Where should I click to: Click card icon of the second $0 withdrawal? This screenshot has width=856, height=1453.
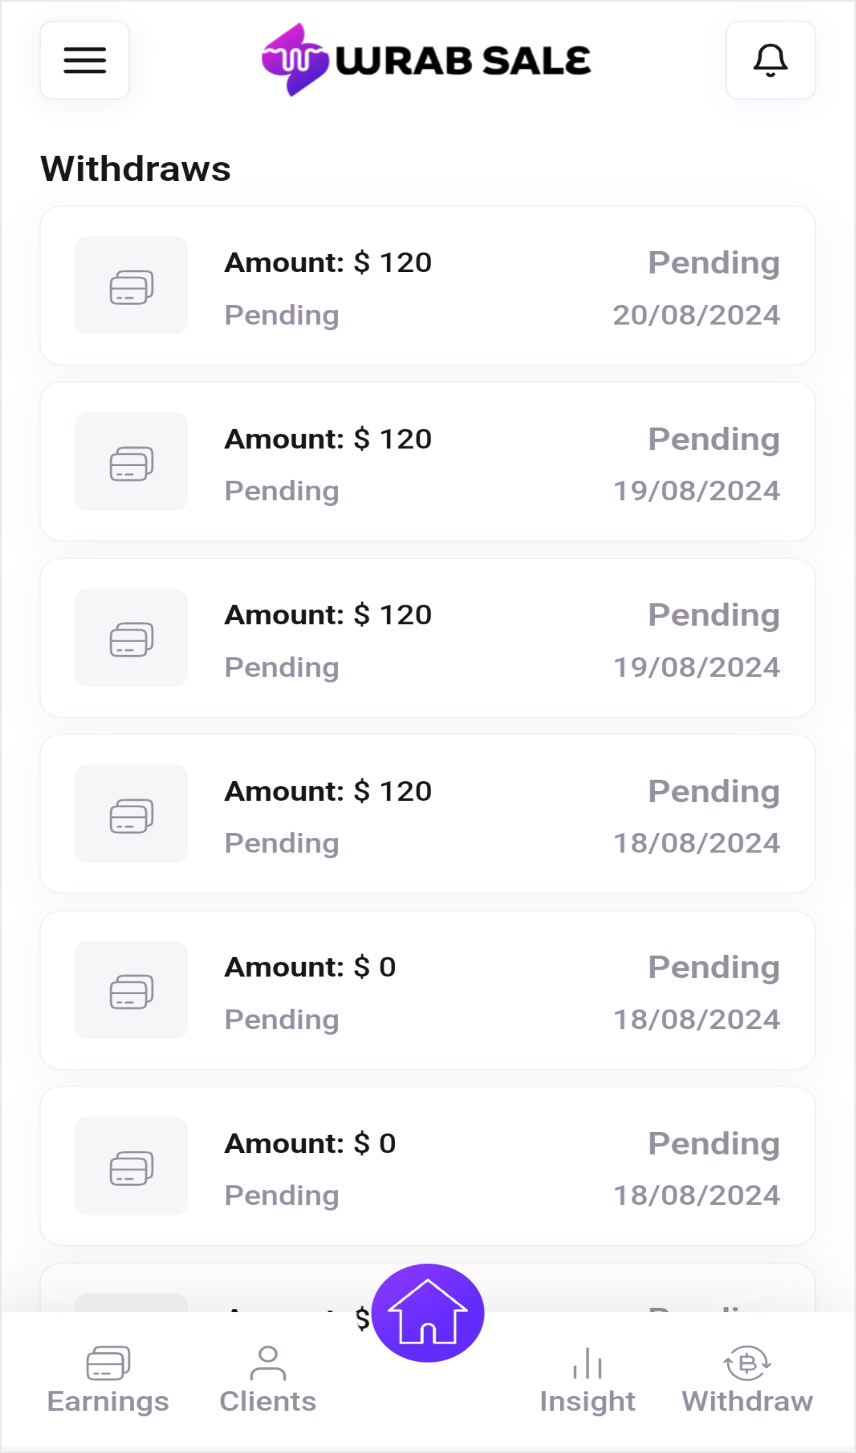click(132, 1166)
